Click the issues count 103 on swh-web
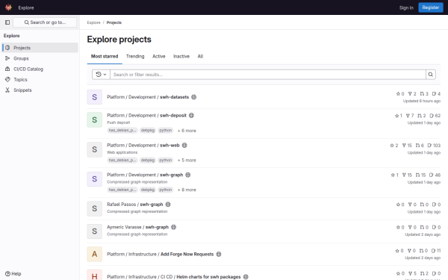Image resolution: width=448 pixels, height=280 pixels. coord(434,146)
